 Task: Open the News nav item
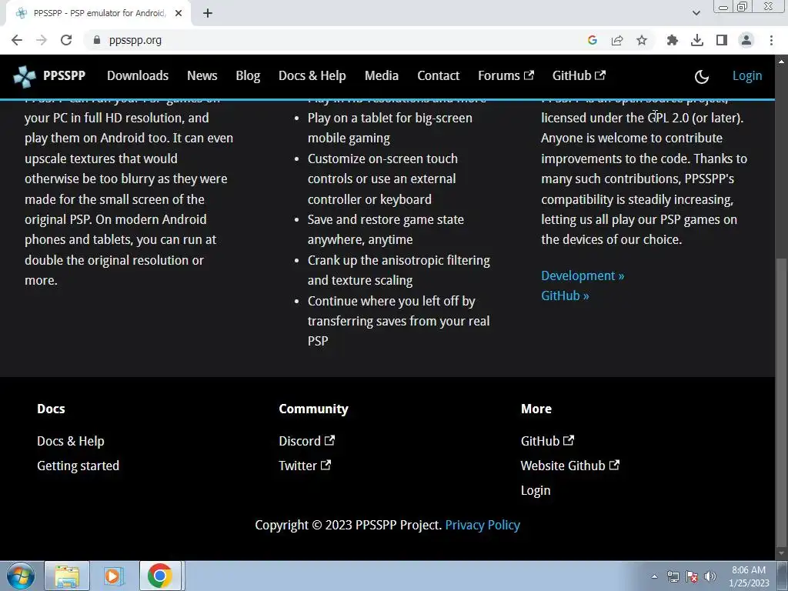[202, 76]
